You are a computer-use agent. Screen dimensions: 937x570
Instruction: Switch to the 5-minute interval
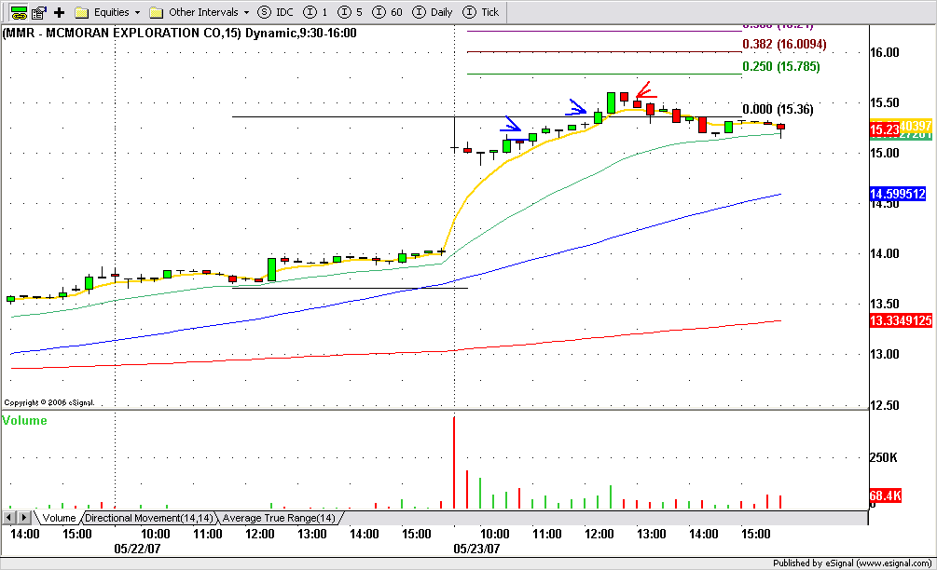pos(351,12)
